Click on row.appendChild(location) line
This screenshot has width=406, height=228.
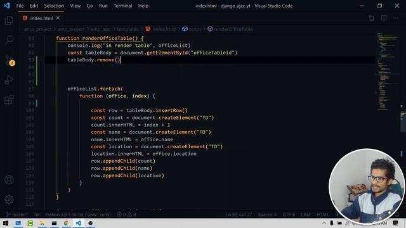(x=128, y=175)
